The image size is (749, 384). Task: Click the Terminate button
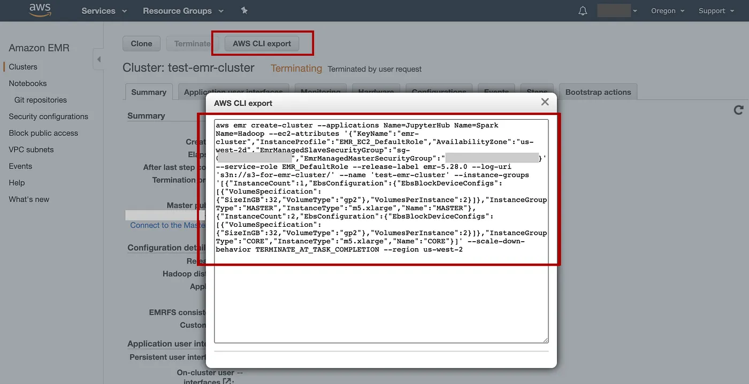coord(192,44)
